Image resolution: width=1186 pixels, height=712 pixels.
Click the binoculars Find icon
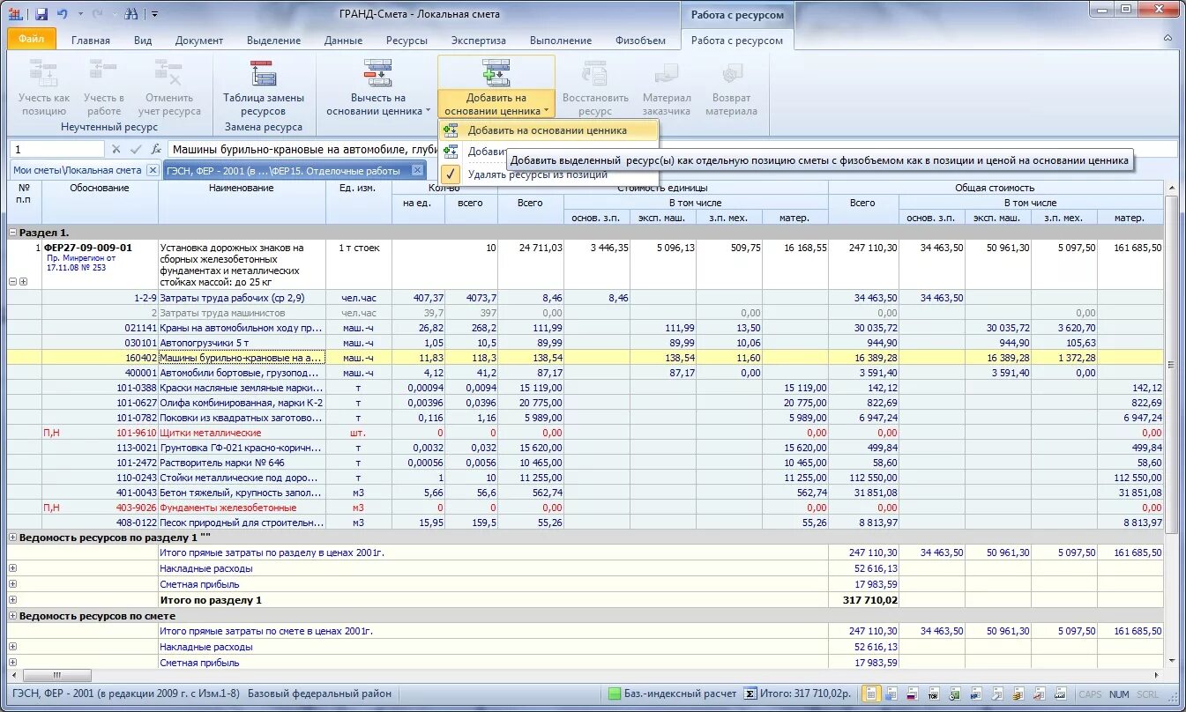pos(131,13)
